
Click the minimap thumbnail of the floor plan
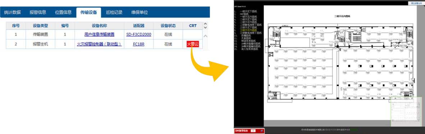pyautogui.click(x=406, y=111)
